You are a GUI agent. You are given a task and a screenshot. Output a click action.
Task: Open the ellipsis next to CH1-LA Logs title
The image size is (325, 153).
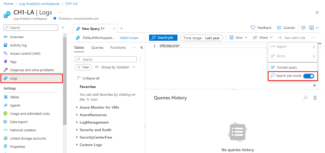60,12
